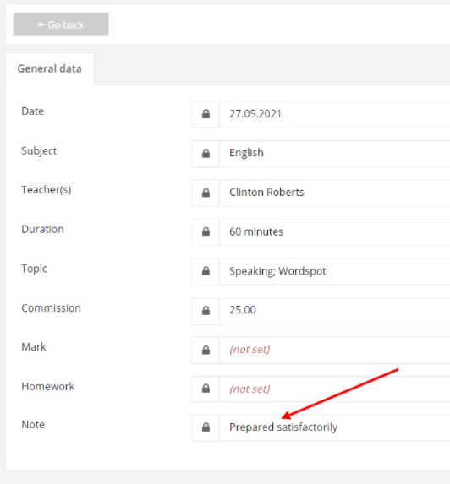This screenshot has width=450, height=484.
Task: Select the Teacher field with Clinton Roberts
Action: click(335, 193)
